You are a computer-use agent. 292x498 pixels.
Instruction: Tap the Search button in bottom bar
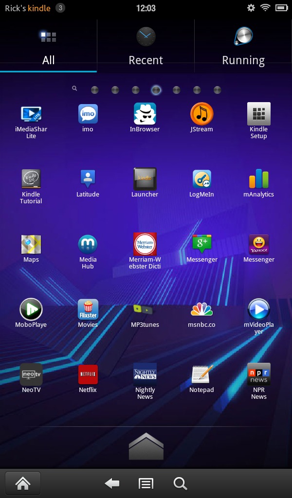(x=180, y=484)
